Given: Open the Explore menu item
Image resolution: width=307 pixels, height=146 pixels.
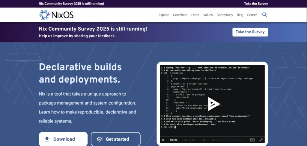Looking at the screenshot, I should [x=164, y=15].
